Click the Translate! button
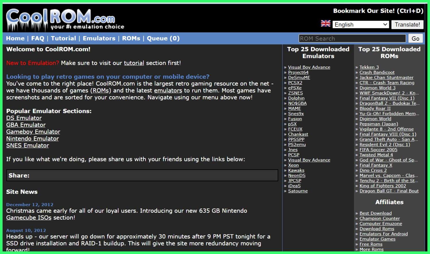The image size is (430, 254). pos(407,25)
